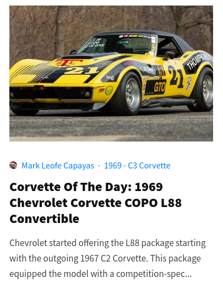Image resolution: width=223 pixels, height=283 pixels.
Task: Click the car's side mirror
Action: click(x=170, y=55)
